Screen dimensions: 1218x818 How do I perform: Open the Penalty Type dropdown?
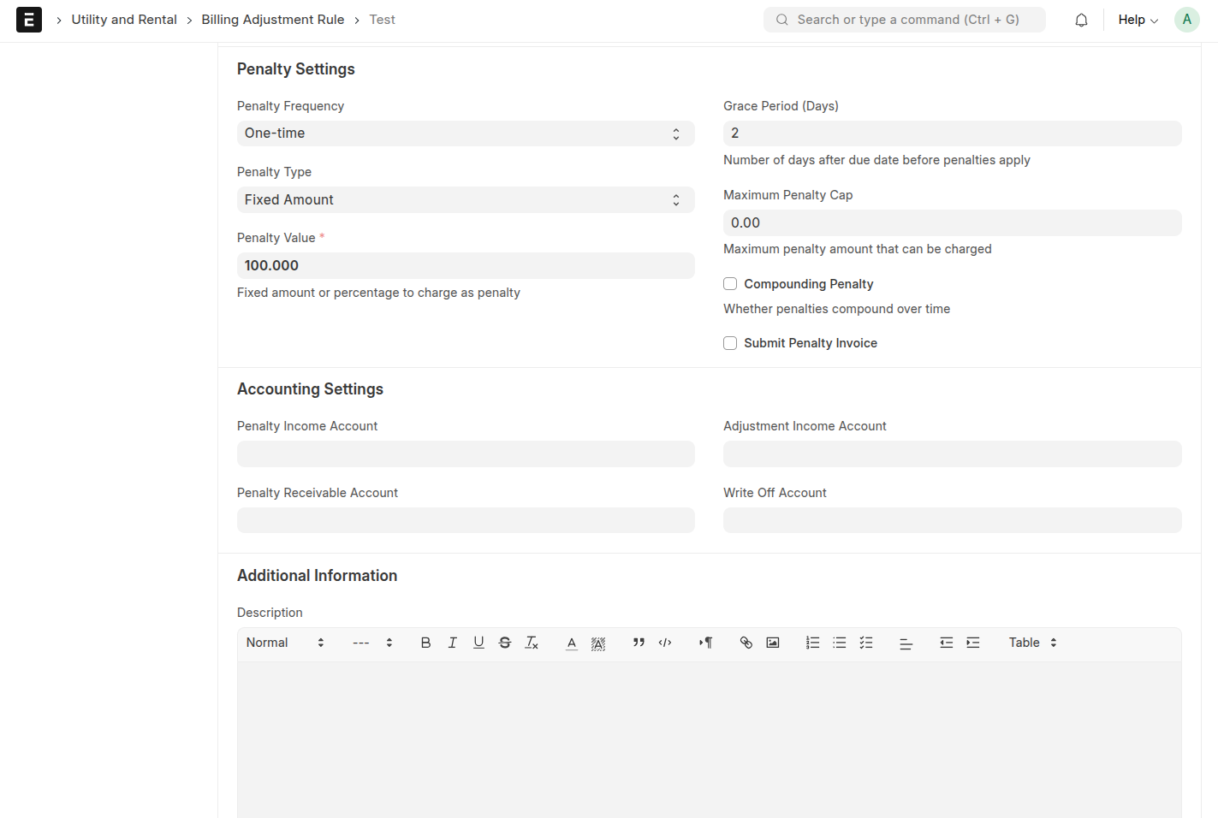466,199
